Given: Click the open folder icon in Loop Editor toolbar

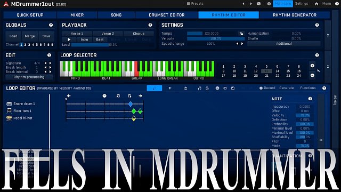Looking at the screenshot, I should tap(225, 88).
